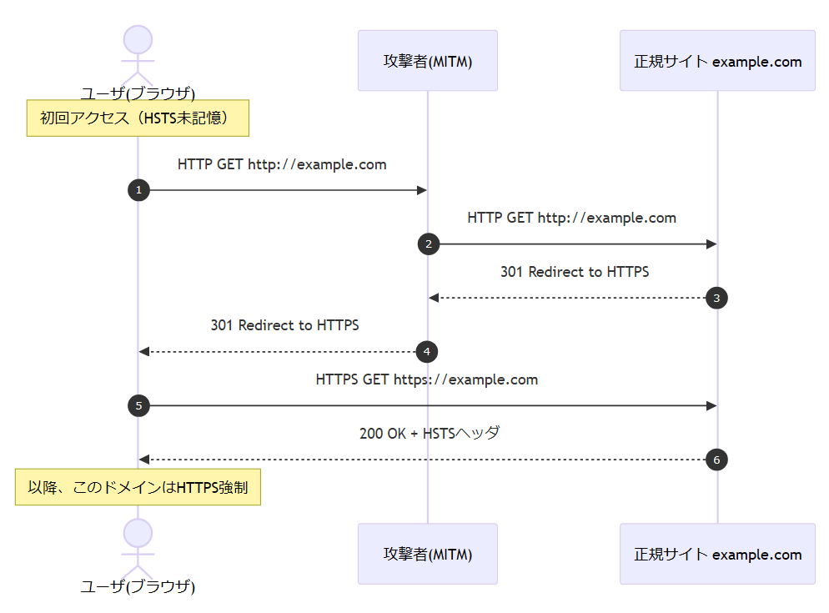Click sequence number 5 circle
Viewport: 829px width, 613px height.
(138, 406)
